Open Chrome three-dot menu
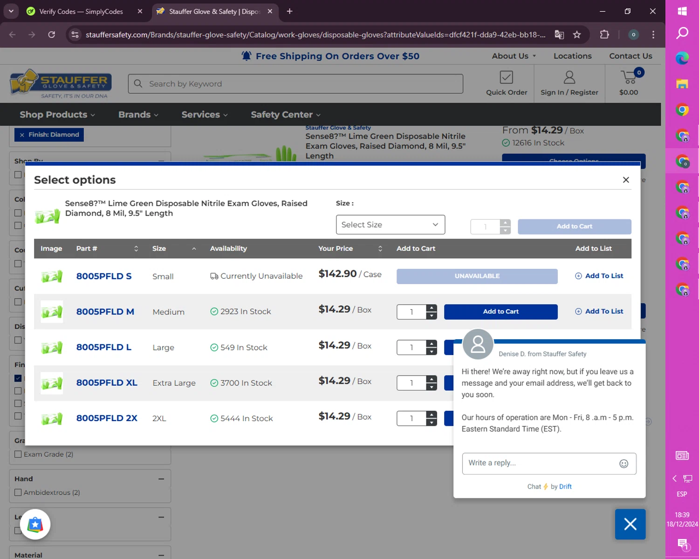Viewport: 699px width, 559px height. [x=653, y=34]
